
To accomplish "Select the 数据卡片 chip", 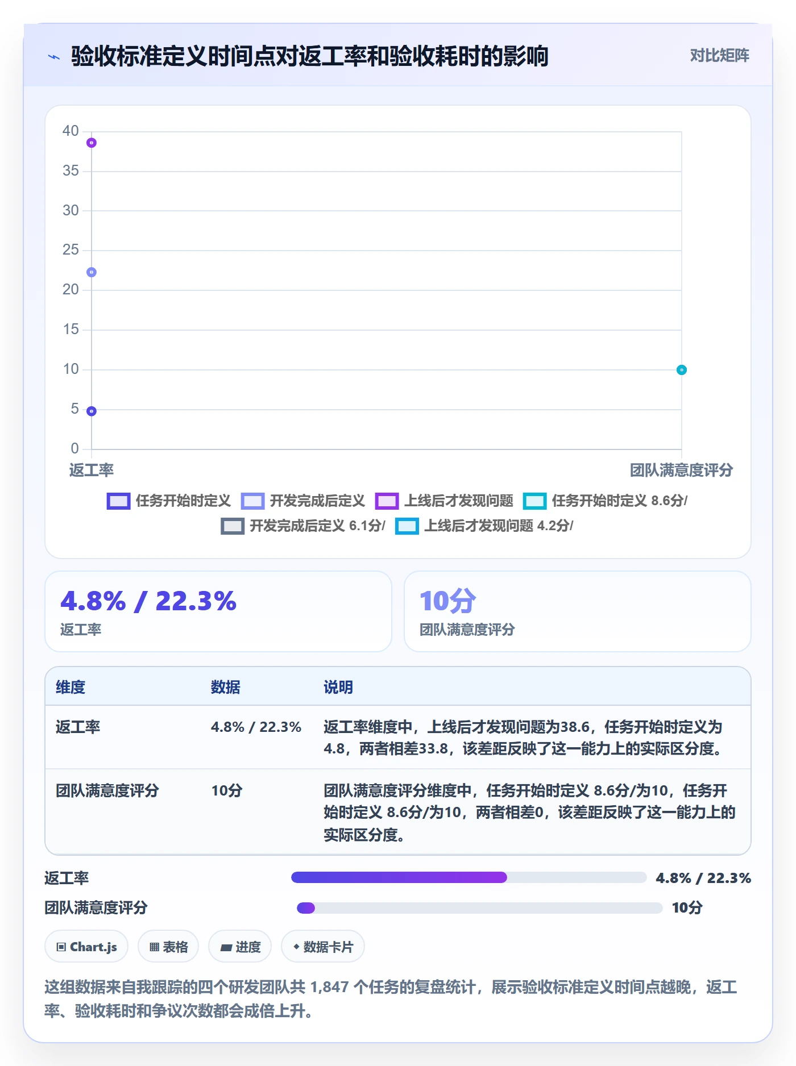I will pos(323,947).
